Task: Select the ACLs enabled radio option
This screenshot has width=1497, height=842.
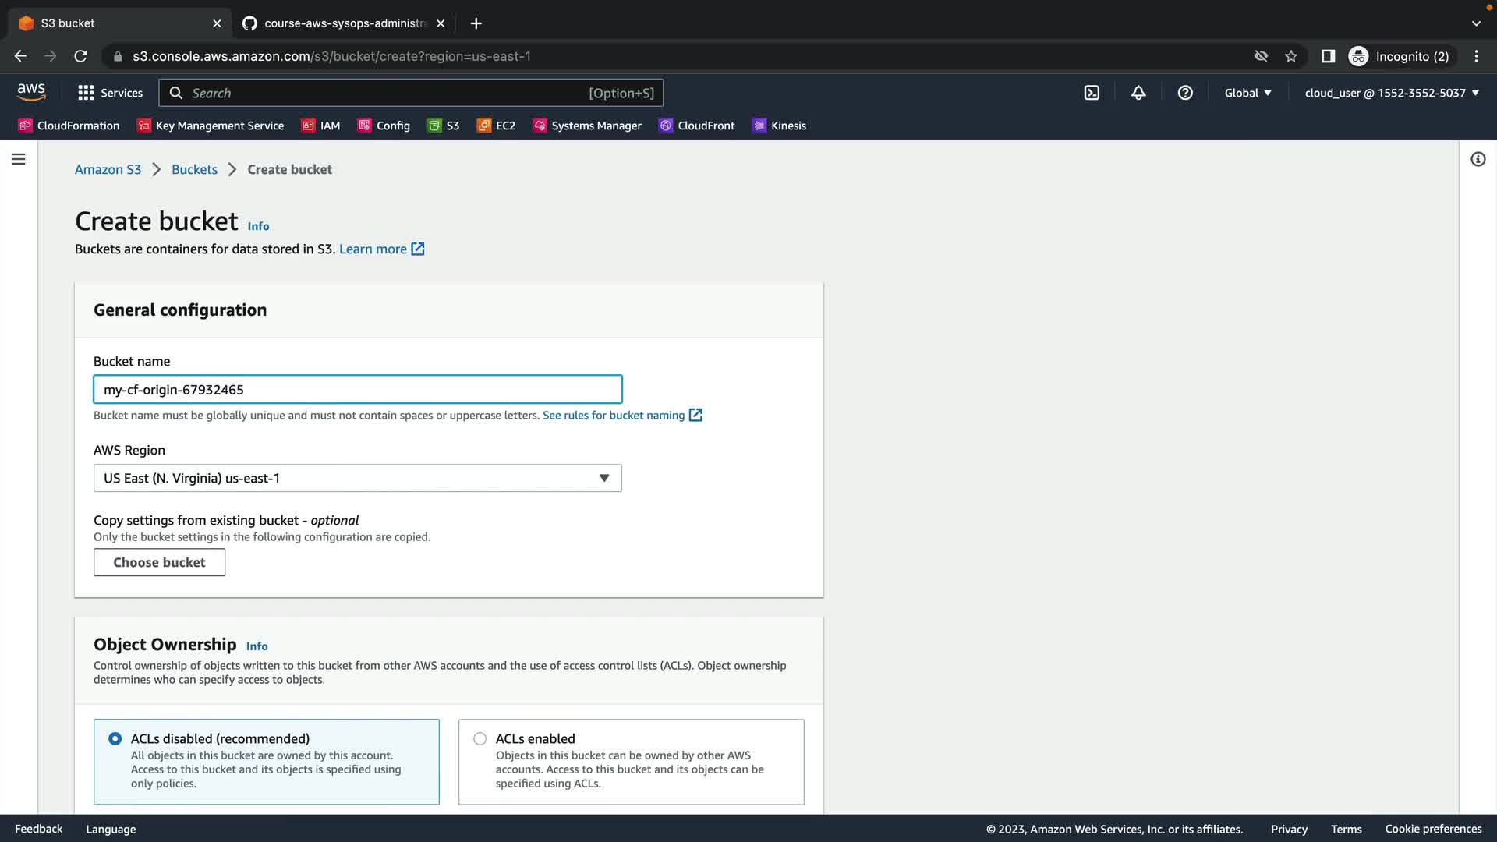Action: [480, 738]
